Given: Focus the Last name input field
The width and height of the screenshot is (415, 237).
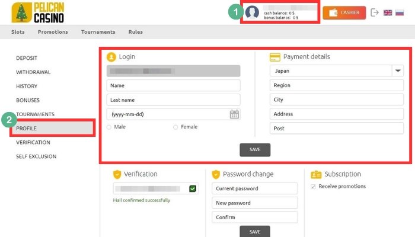Looking at the screenshot, I should [x=173, y=100].
